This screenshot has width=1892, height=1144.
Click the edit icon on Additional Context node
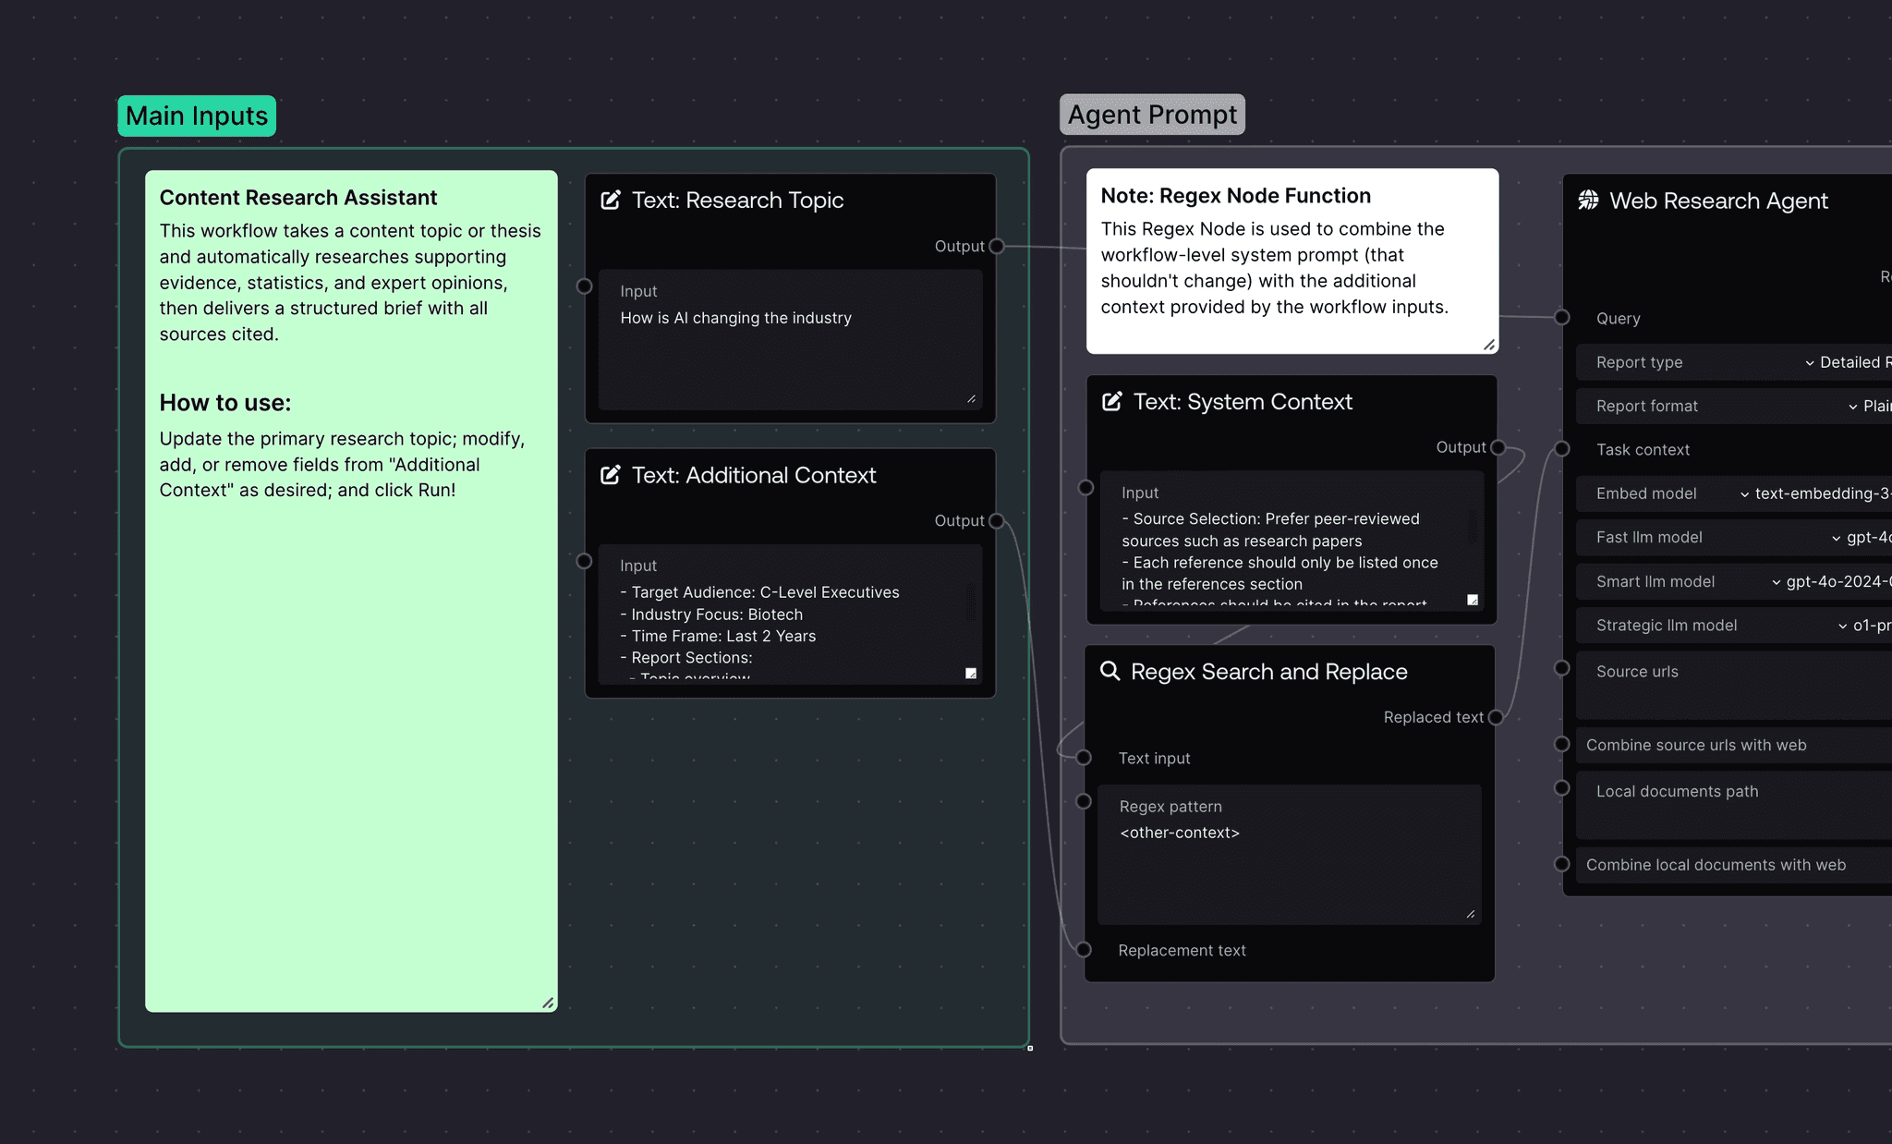tap(611, 475)
